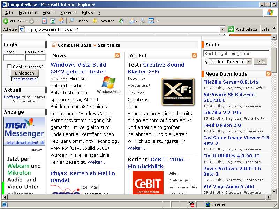Viewport: 279px width, 209px height.
Task: Open the Extras menu
Action: coord(88,13)
